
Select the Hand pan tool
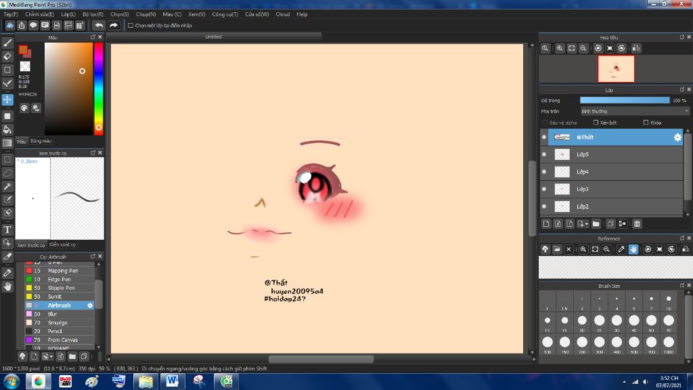pos(7,286)
